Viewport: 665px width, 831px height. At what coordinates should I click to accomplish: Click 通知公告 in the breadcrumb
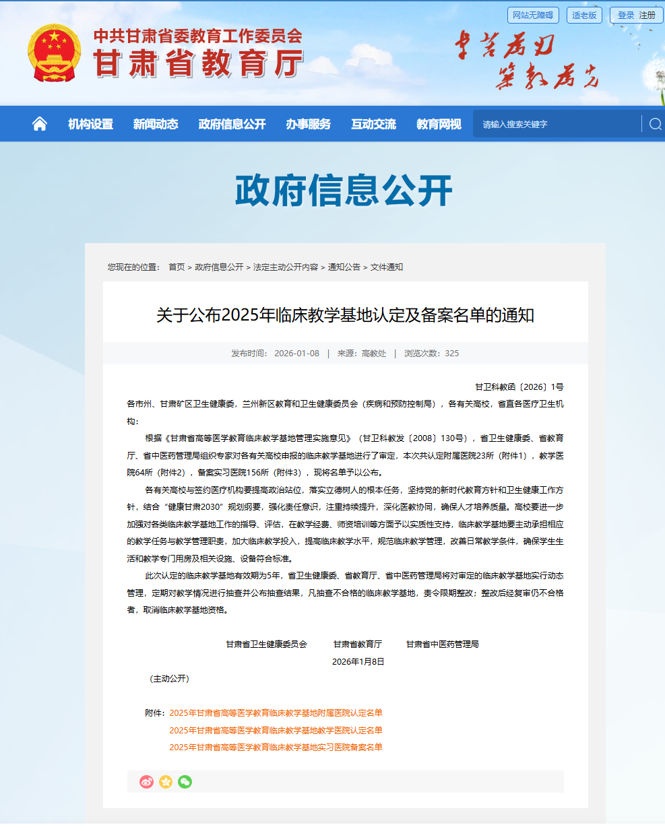[x=344, y=267]
